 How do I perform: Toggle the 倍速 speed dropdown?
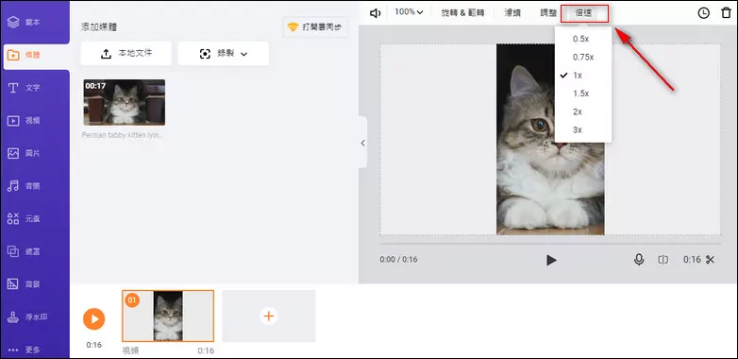tap(584, 13)
